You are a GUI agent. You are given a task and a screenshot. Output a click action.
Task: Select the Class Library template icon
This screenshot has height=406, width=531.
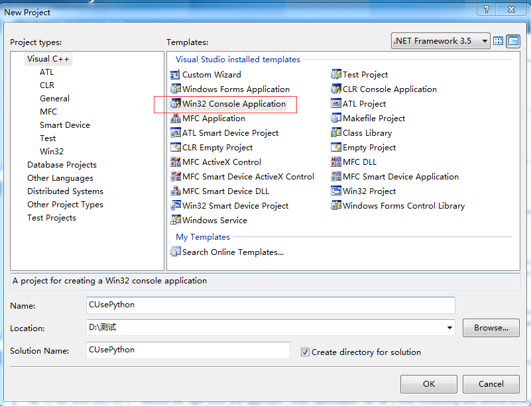(x=335, y=132)
